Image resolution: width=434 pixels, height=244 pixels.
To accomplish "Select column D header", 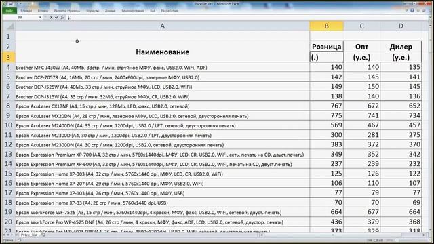I will [401, 26].
